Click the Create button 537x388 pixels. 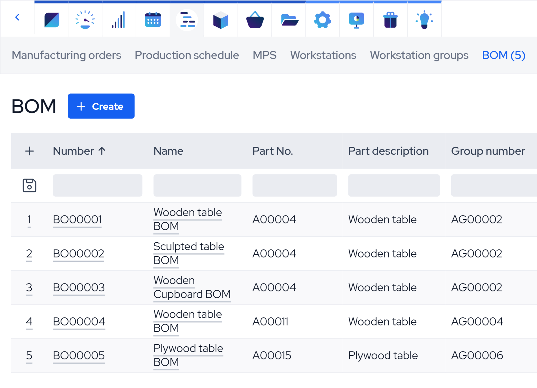pos(101,106)
